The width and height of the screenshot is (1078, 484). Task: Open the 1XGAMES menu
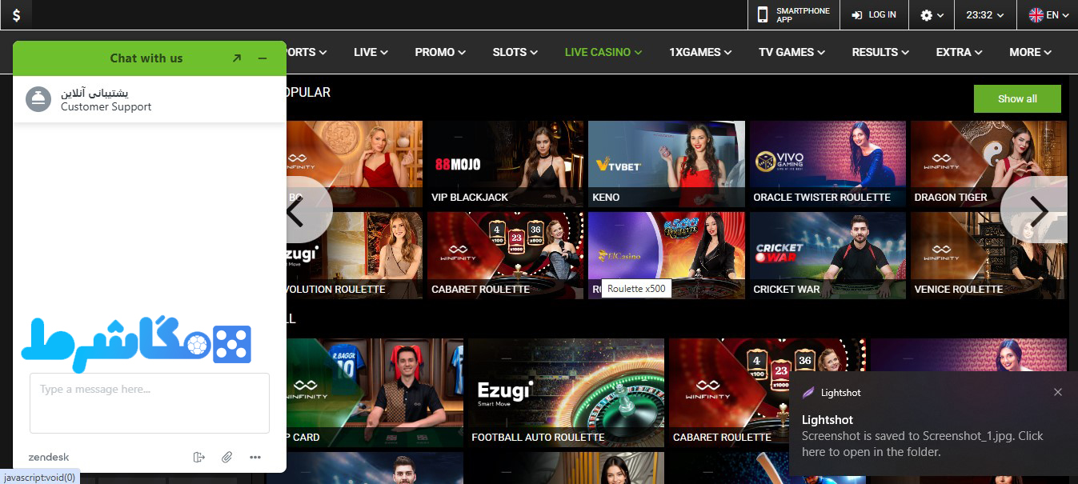[700, 52]
